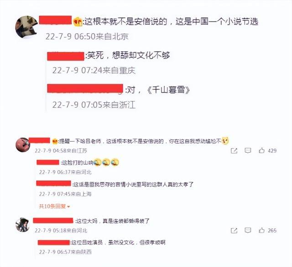
Task: Open reply on the 05:18 Hebei comment
Action: (248, 230)
